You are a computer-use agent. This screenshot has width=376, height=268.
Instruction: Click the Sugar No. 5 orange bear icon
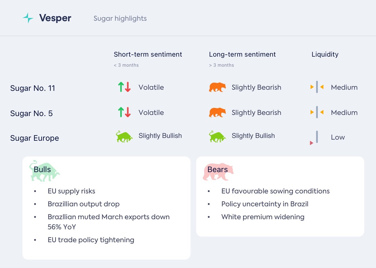tap(217, 112)
